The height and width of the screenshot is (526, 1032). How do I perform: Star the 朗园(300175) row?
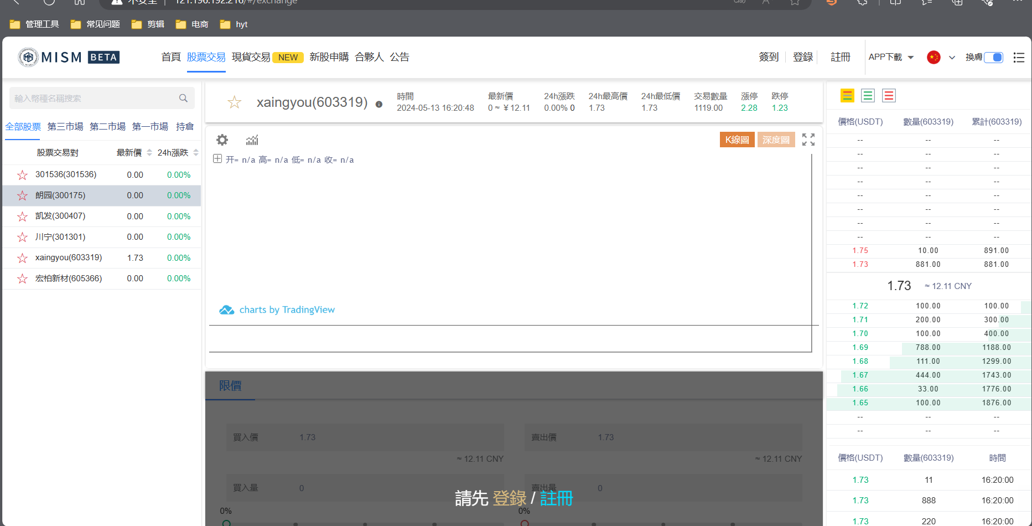pos(22,195)
